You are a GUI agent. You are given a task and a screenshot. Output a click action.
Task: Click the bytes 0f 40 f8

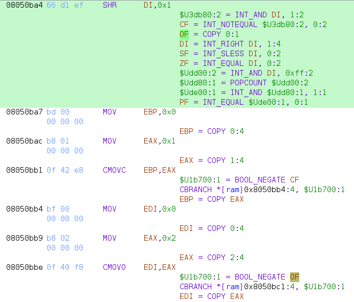pos(65,267)
